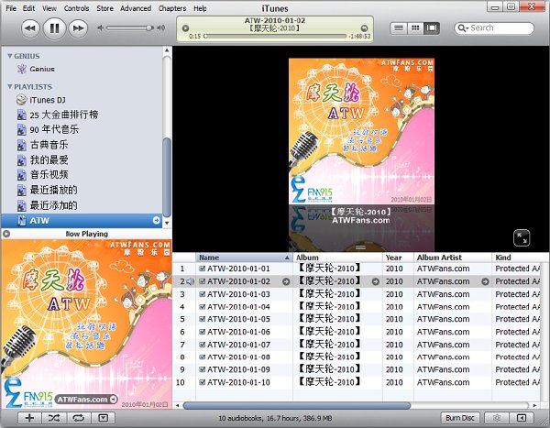Screen dimensions: 550x428
Task: Open the Controls menu
Action: coord(76,8)
